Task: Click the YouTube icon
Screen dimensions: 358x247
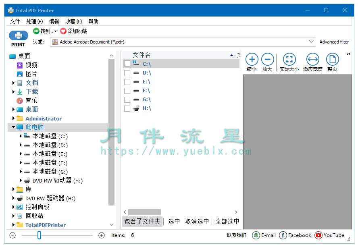Action: 318,235
